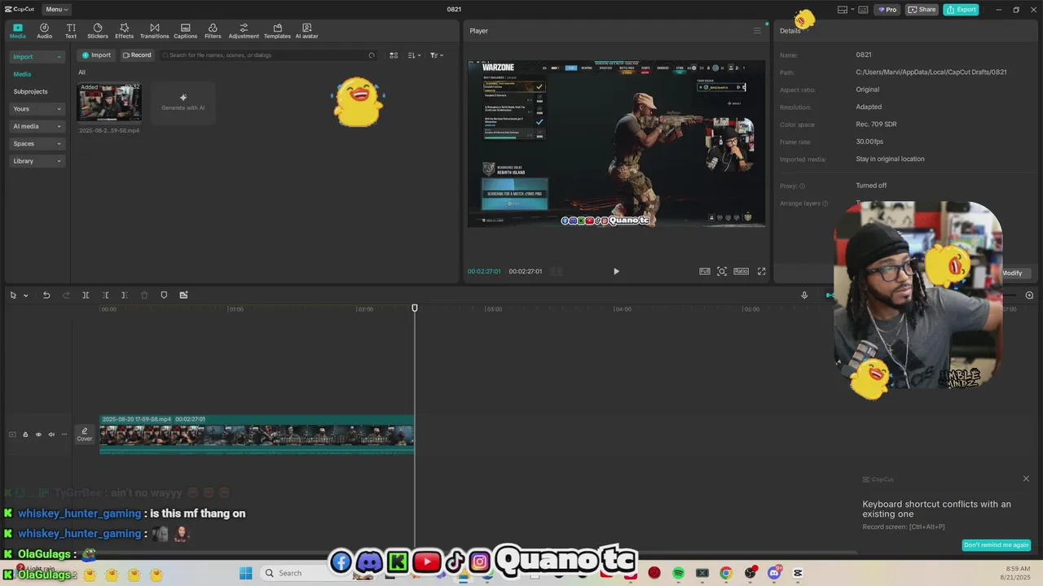Image resolution: width=1043 pixels, height=586 pixels.
Task: Switch media grid view layout
Action: (394, 55)
